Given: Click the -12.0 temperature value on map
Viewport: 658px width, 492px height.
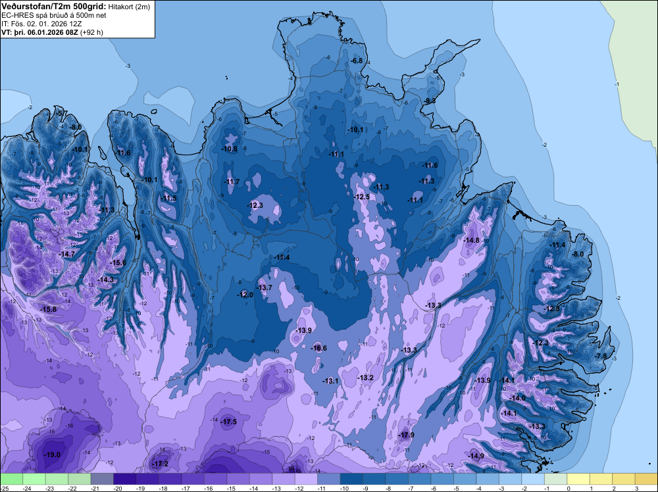Looking at the screenshot, I should click(x=245, y=295).
